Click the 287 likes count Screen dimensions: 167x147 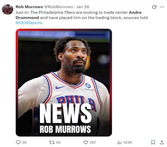click(93, 142)
